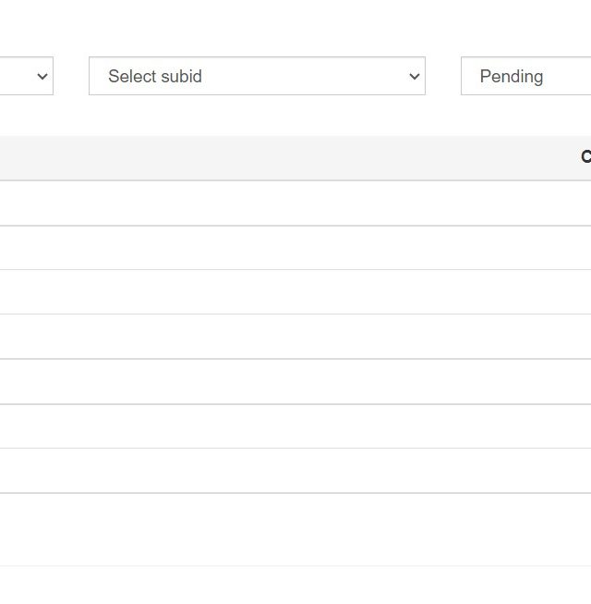Select the taller last table row
The image size is (591, 604).
(295, 530)
